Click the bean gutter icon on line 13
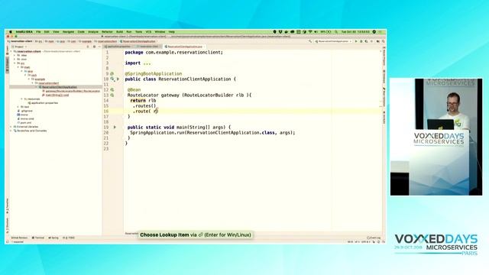The width and height of the screenshot is (489, 275). coord(112,95)
